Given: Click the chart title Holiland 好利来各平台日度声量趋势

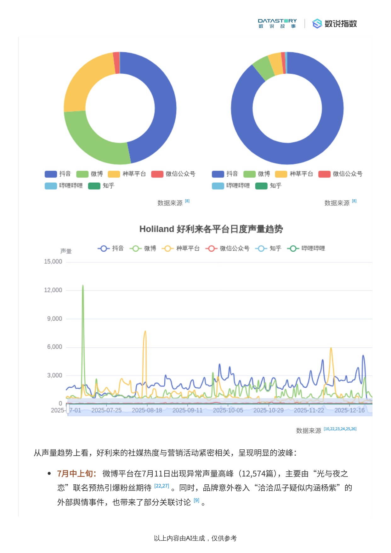Looking at the screenshot, I should click(211, 229).
